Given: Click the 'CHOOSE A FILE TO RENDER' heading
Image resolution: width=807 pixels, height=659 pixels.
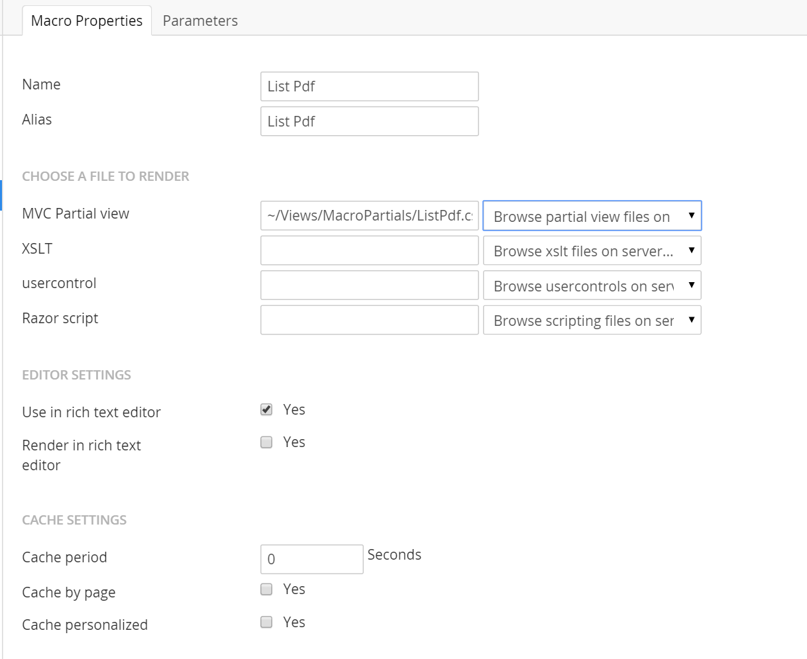Looking at the screenshot, I should coord(106,176).
